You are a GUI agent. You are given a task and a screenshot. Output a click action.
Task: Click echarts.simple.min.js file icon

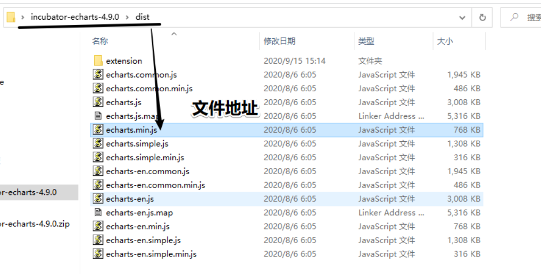[x=98, y=157]
